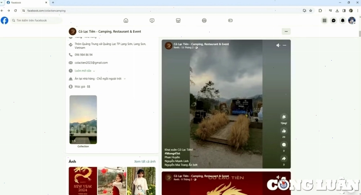Toggle the browser side panel icon

(x=344, y=11)
